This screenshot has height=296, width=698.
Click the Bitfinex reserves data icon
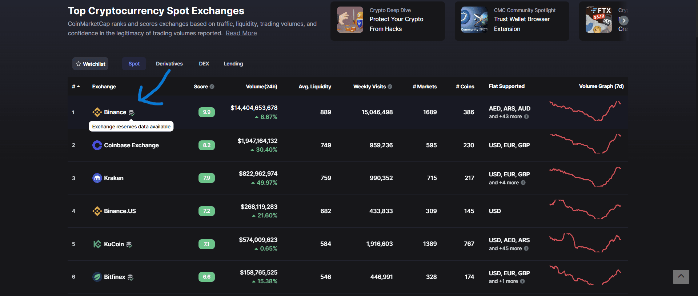tap(131, 277)
